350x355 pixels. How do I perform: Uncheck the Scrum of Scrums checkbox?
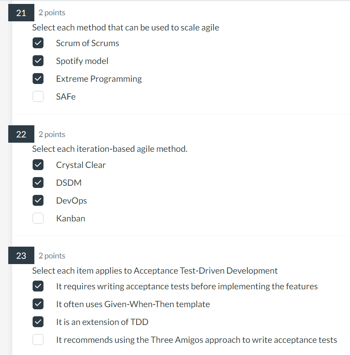(38, 43)
